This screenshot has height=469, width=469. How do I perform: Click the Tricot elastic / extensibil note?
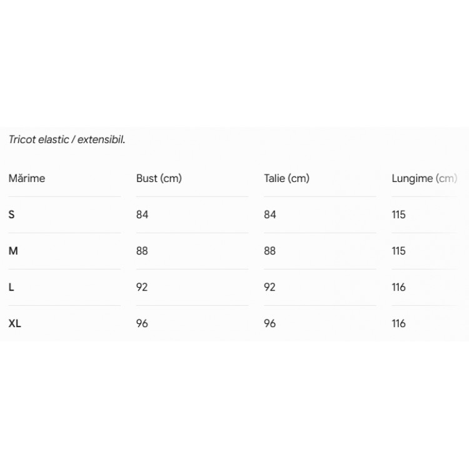(67, 139)
